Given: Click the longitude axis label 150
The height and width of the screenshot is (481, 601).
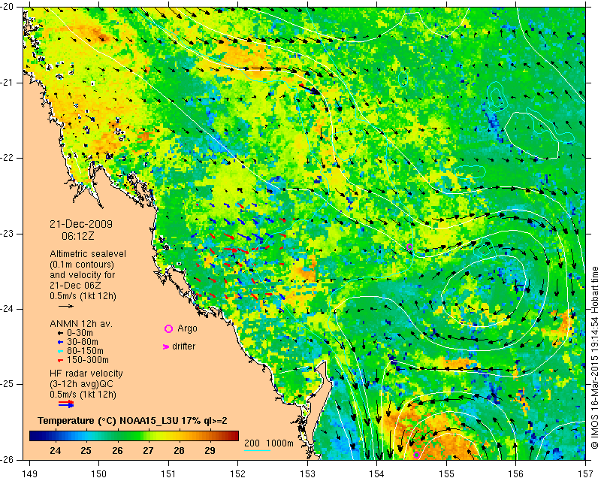Looking at the screenshot, I should click(99, 473).
